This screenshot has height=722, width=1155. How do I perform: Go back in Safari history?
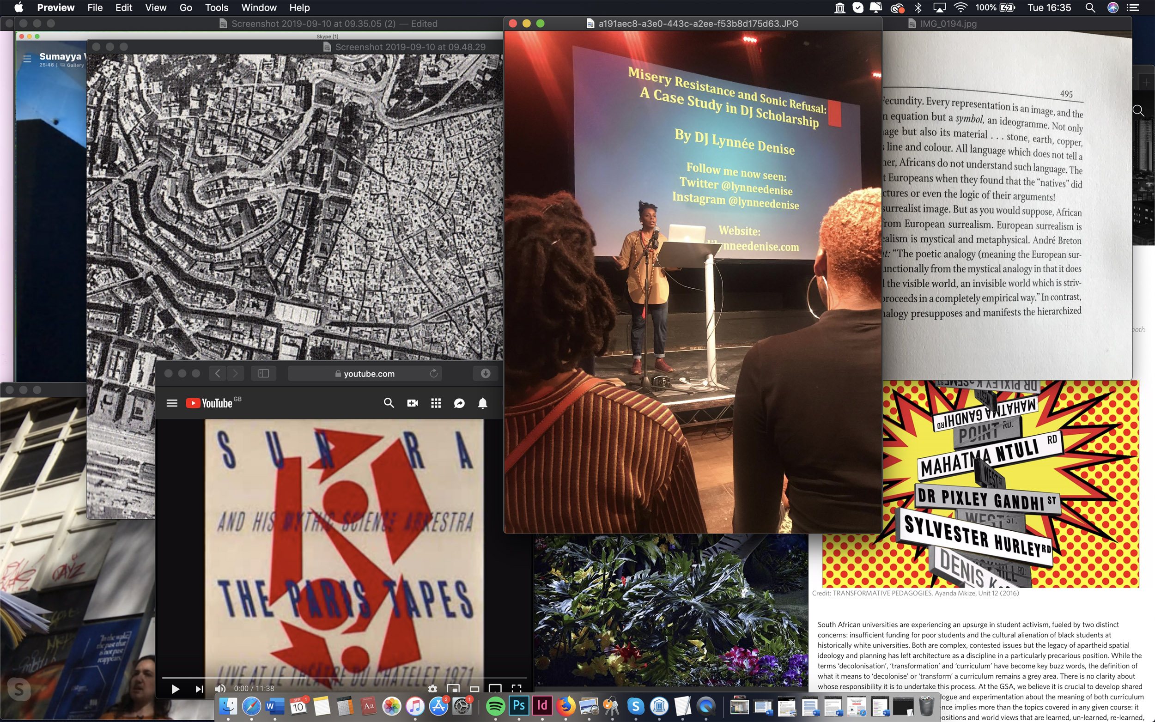pyautogui.click(x=218, y=373)
